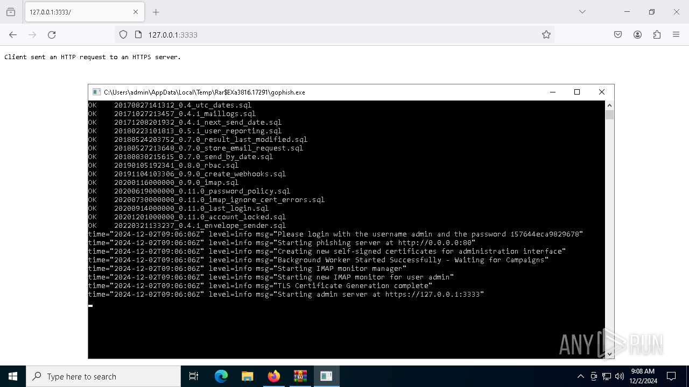Viewport: 689px width, 387px height.
Task: Launch Microsoft Edge from taskbar
Action: tap(221, 376)
